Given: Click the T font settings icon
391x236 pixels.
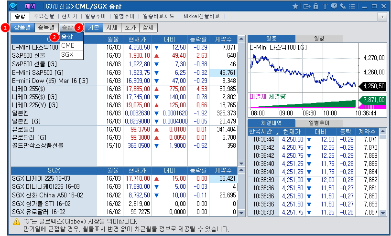Looking at the screenshot, I should [325, 6].
